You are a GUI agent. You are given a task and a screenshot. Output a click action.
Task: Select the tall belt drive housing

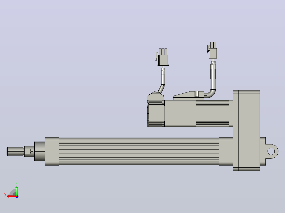point(246,130)
